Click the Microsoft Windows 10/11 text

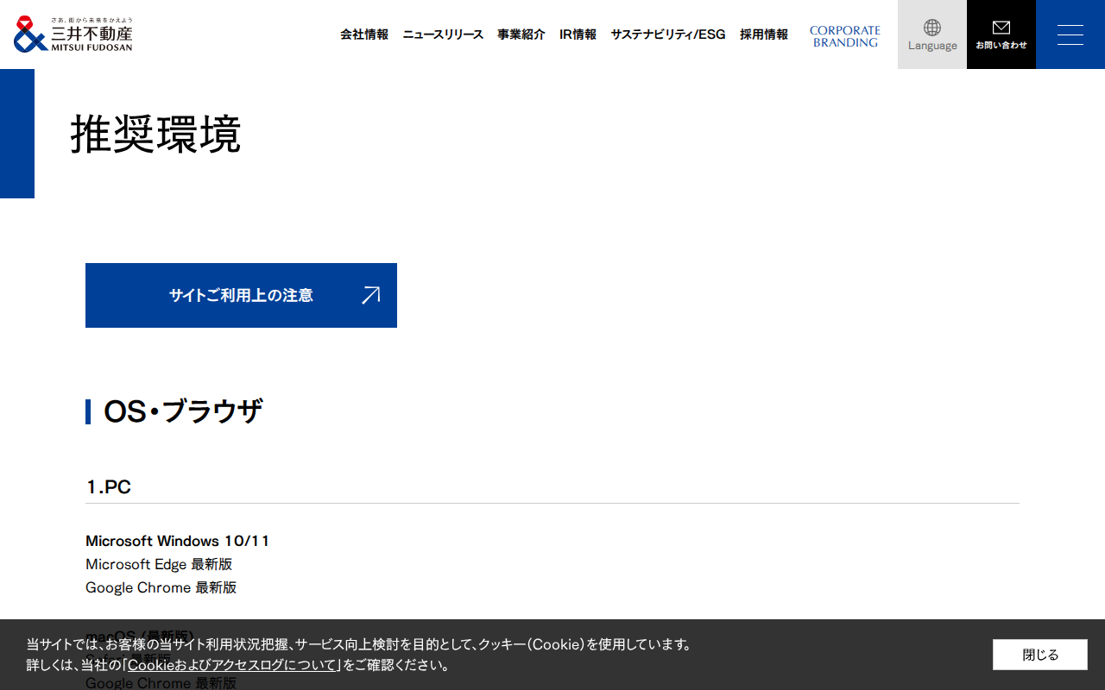coord(178,541)
